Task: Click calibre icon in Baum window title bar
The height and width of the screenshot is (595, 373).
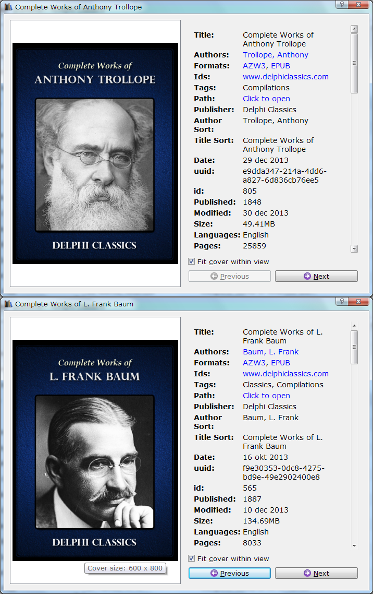Action: pos(8,304)
